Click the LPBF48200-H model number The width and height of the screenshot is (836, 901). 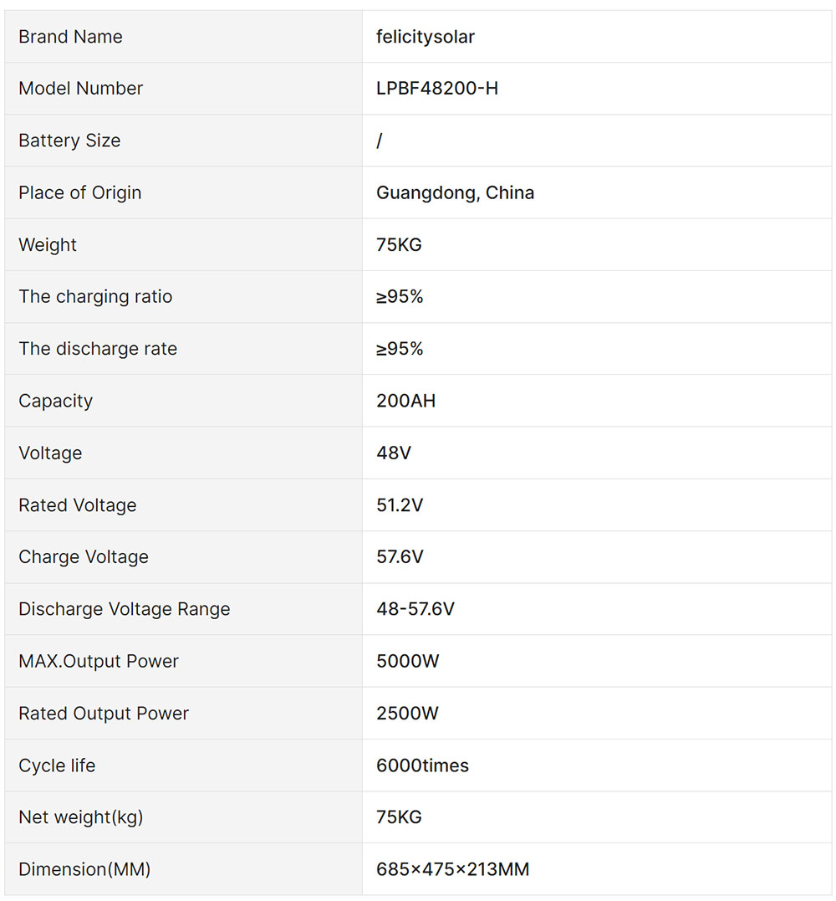click(437, 89)
